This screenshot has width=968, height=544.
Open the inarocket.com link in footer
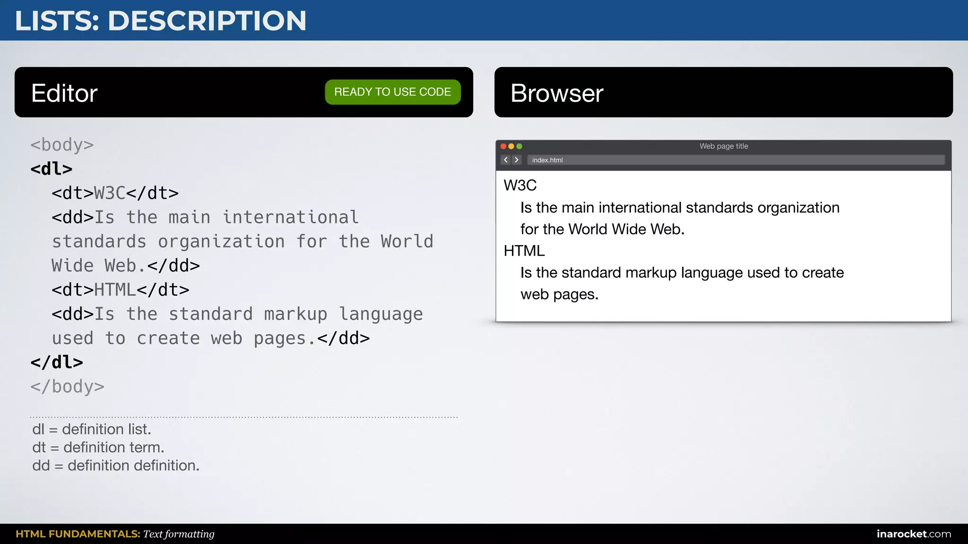pyautogui.click(x=913, y=534)
